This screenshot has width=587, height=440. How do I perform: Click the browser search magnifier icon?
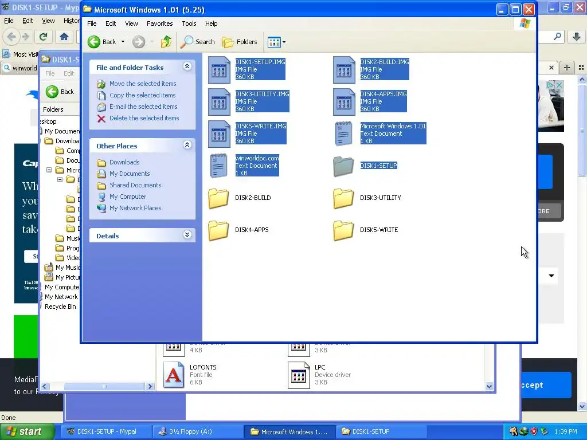[557, 37]
